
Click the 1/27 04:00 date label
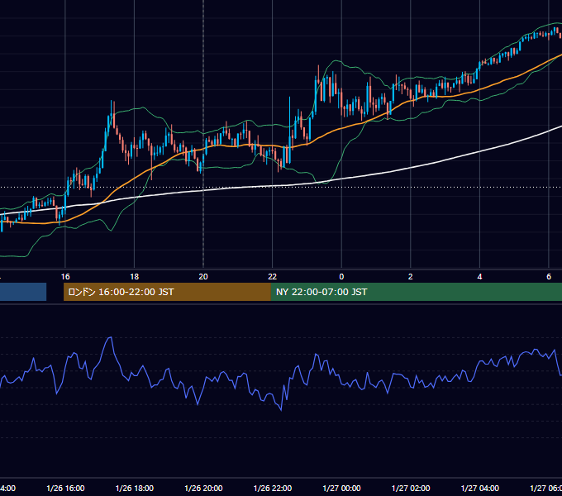(x=480, y=488)
